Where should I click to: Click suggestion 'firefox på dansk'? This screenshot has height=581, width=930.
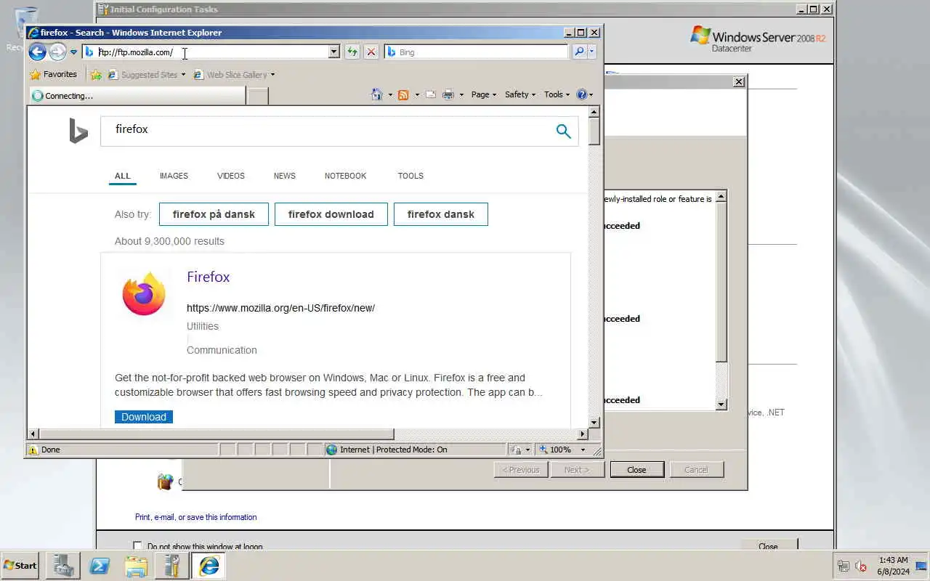214,214
